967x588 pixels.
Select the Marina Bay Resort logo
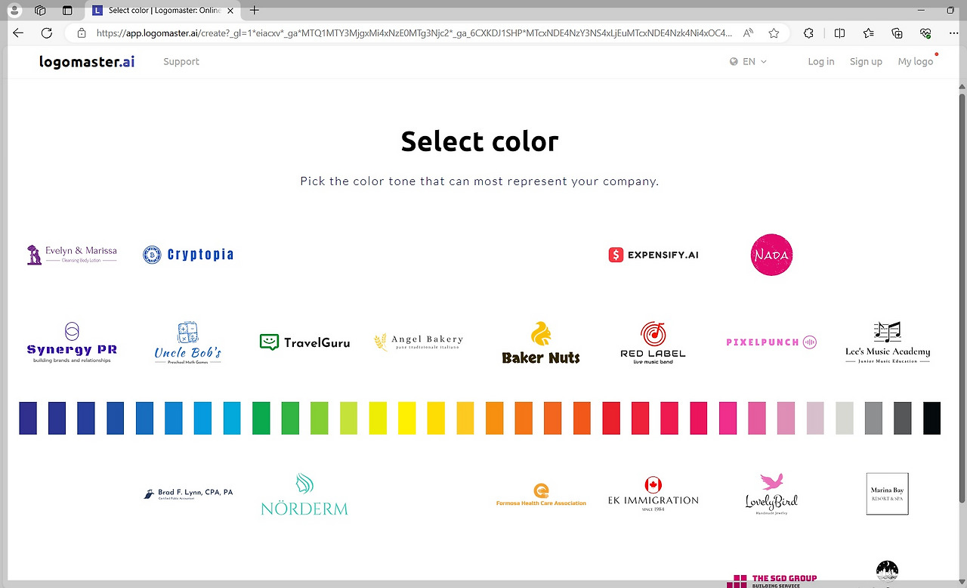[x=888, y=494]
